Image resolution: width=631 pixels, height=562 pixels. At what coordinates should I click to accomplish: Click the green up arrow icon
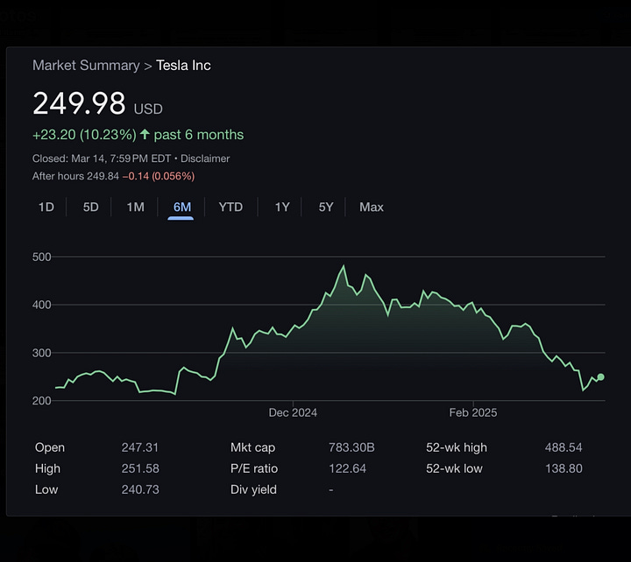(145, 134)
